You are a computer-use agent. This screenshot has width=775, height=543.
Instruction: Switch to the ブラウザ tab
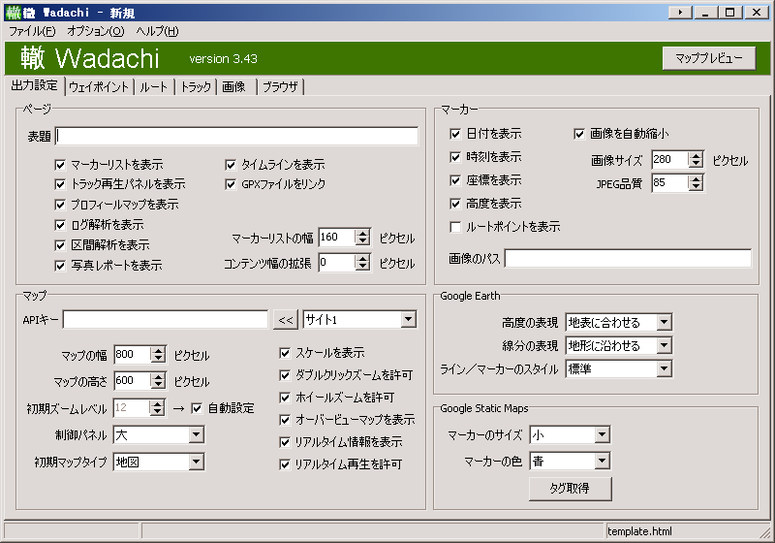(x=280, y=87)
